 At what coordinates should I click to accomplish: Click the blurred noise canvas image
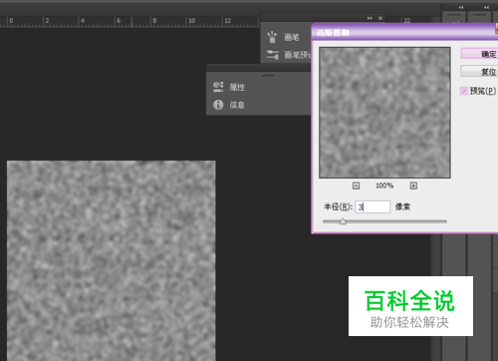[x=112, y=260]
